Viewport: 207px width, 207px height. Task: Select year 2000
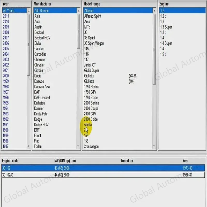pyautogui.click(x=6, y=76)
